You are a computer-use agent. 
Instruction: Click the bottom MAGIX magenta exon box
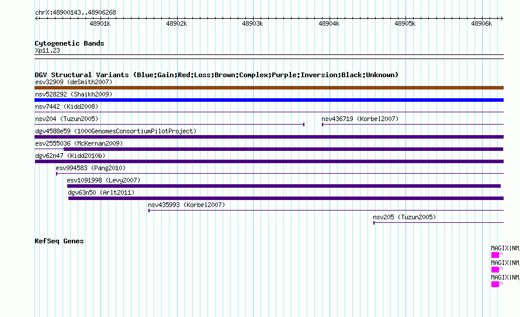tap(495, 284)
